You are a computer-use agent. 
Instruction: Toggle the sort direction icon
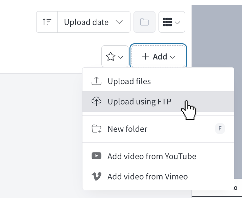pyautogui.click(x=47, y=22)
